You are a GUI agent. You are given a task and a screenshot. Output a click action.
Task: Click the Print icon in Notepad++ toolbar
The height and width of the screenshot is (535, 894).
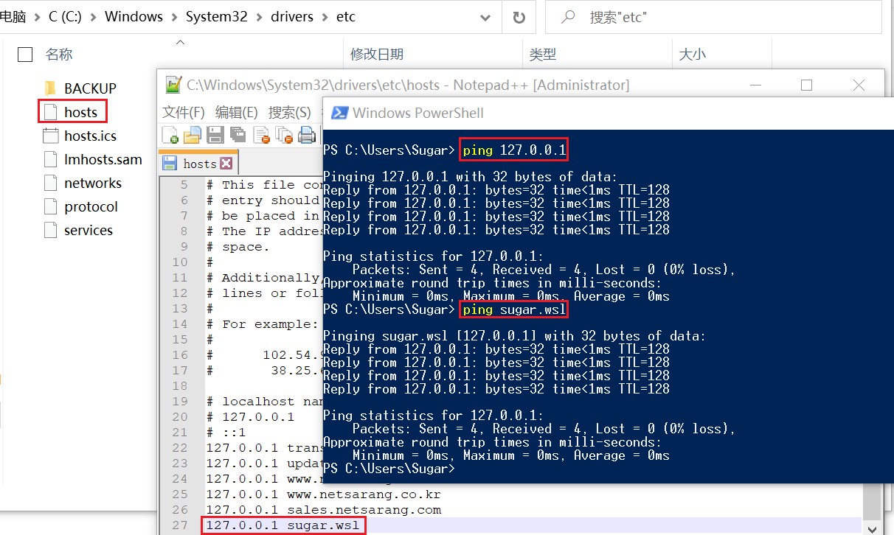tap(307, 135)
